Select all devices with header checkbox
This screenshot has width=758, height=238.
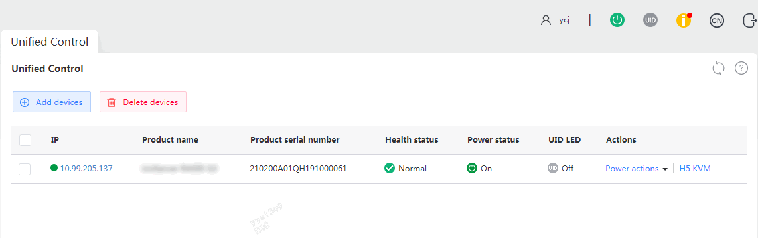25,140
